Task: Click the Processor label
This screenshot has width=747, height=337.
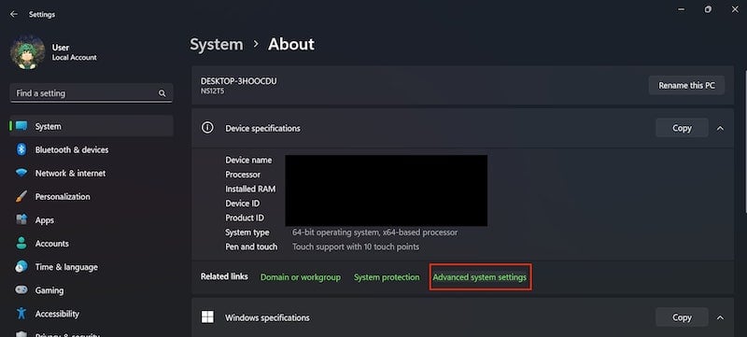Action: (243, 175)
